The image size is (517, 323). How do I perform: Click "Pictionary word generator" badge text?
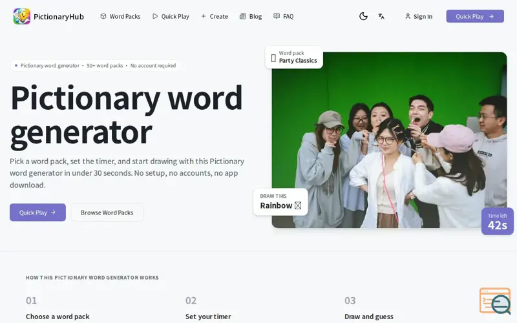point(50,66)
